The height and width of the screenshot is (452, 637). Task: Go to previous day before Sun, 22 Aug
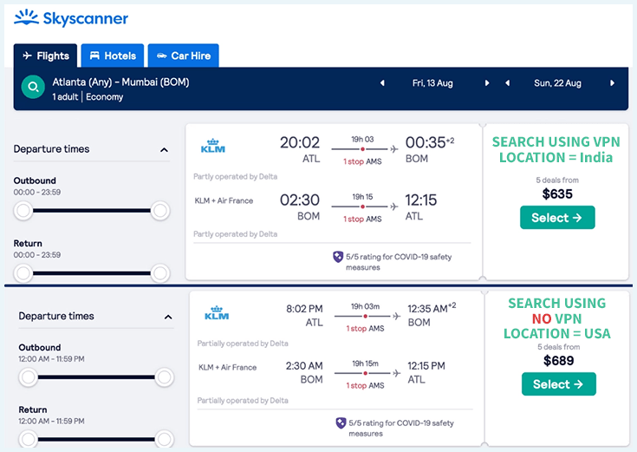(x=507, y=83)
